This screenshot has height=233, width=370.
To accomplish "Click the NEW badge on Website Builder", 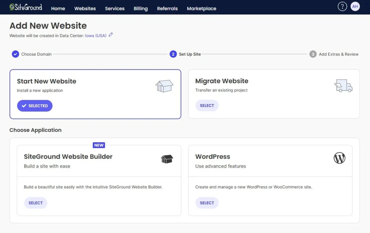I will click(x=99, y=145).
